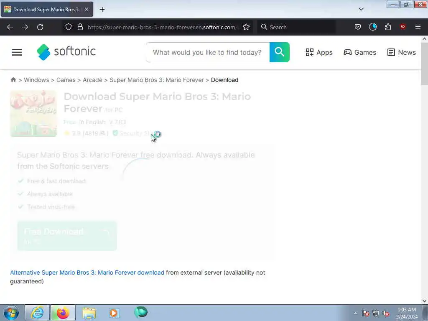Click the green Softonic search button
The height and width of the screenshot is (321, 428).
tap(280, 52)
